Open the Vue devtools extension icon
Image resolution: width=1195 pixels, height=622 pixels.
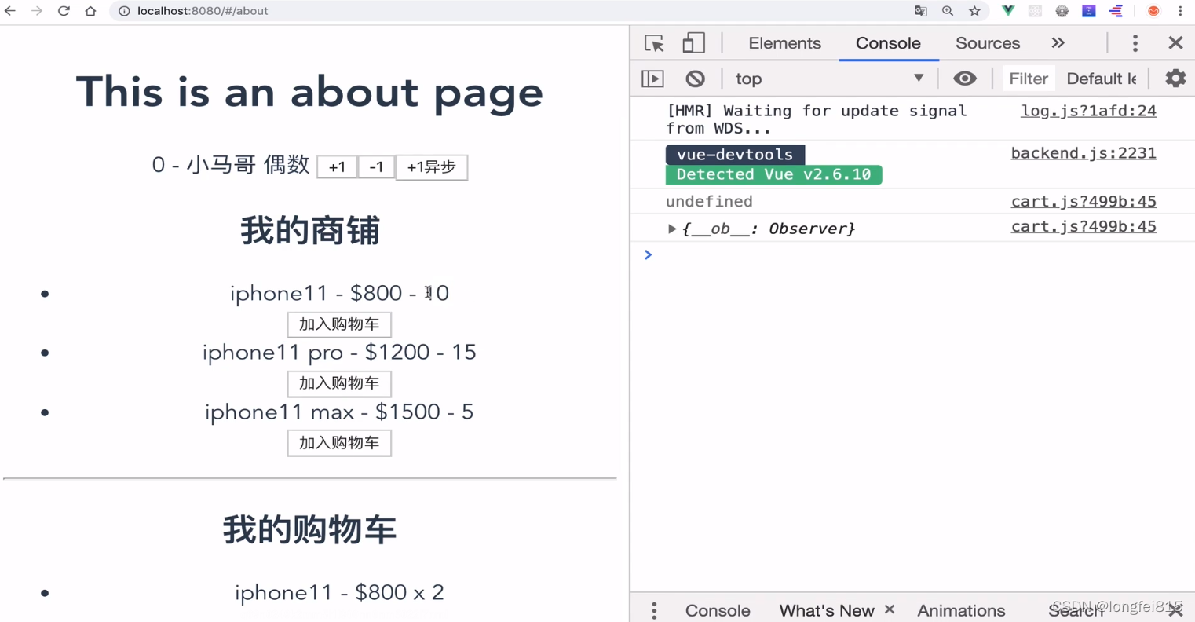(1008, 11)
